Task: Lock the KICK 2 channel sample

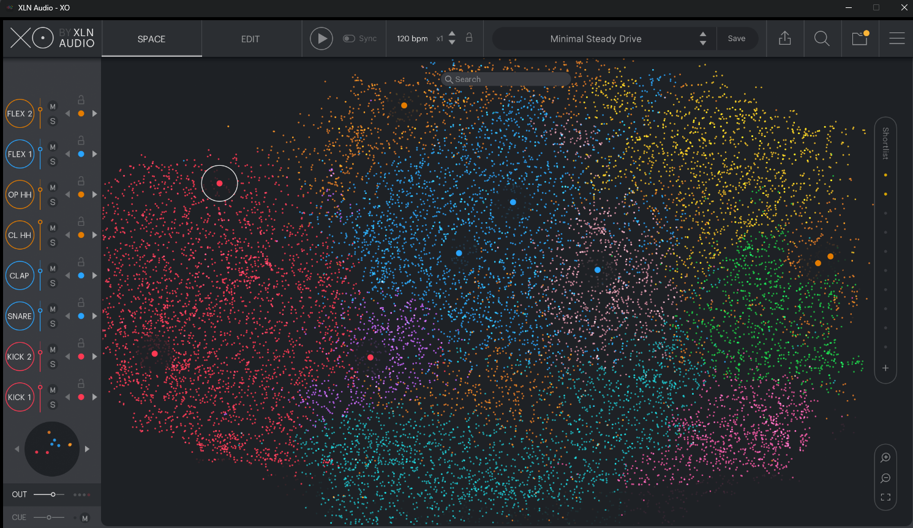Action: click(81, 343)
